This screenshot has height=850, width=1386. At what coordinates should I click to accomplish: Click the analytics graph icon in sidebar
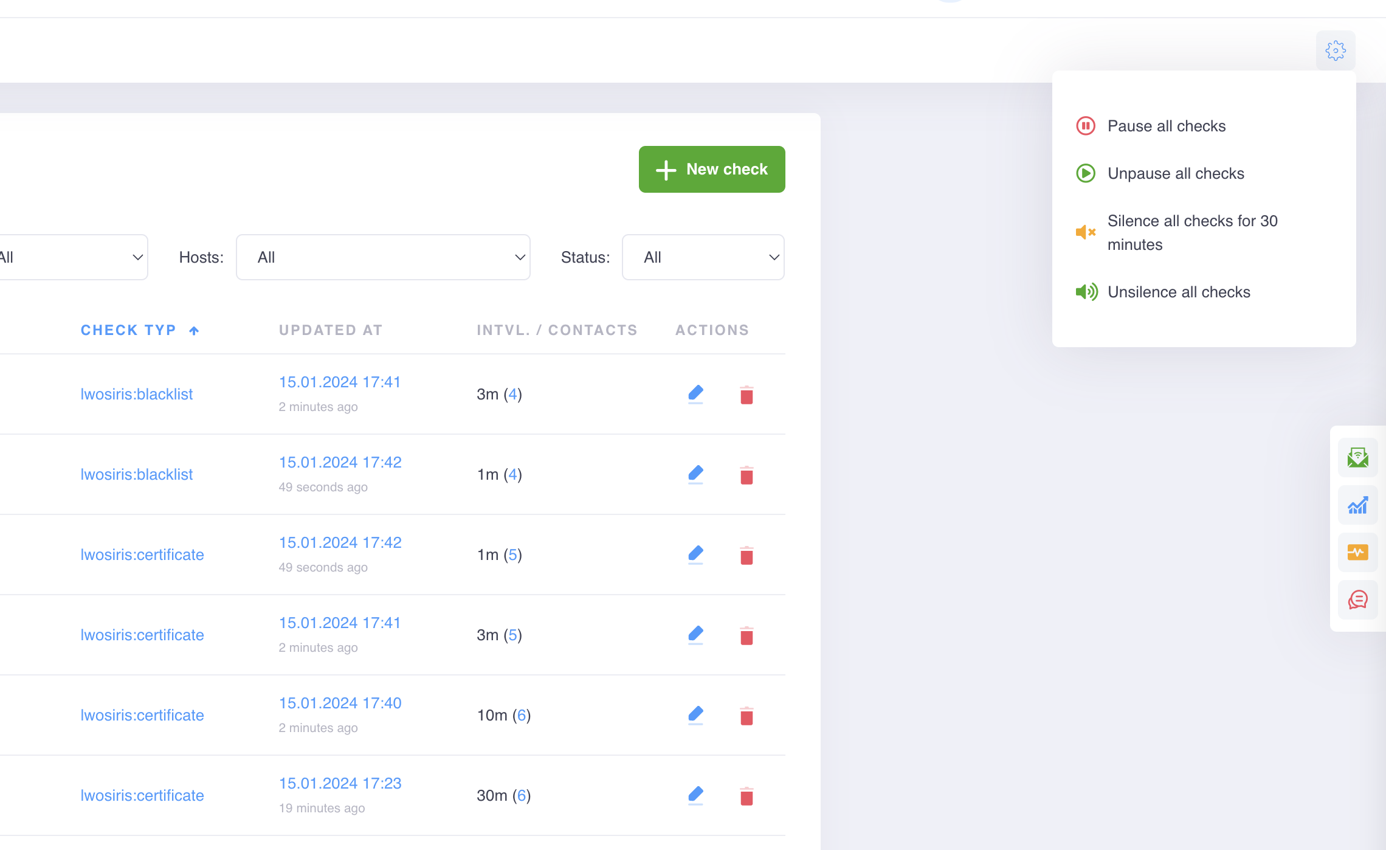(1356, 504)
